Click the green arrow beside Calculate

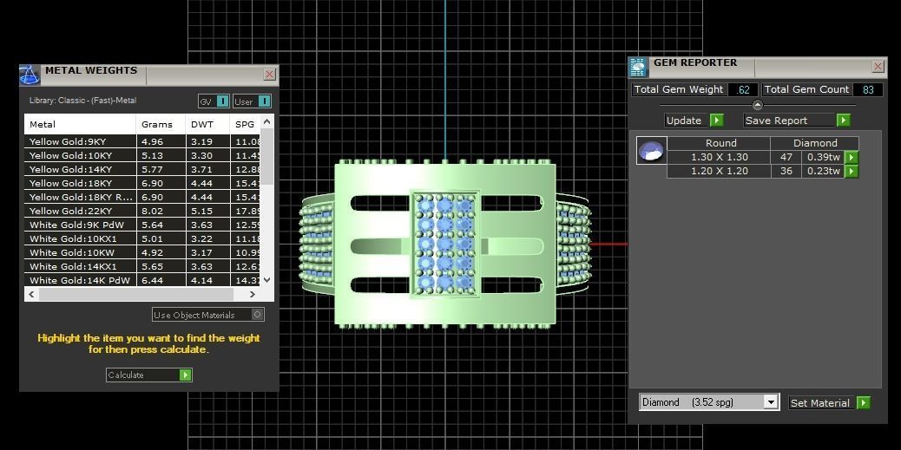[185, 375]
